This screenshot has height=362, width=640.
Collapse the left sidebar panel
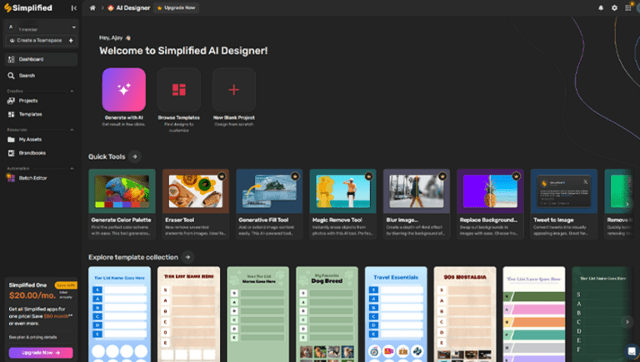tap(73, 7)
